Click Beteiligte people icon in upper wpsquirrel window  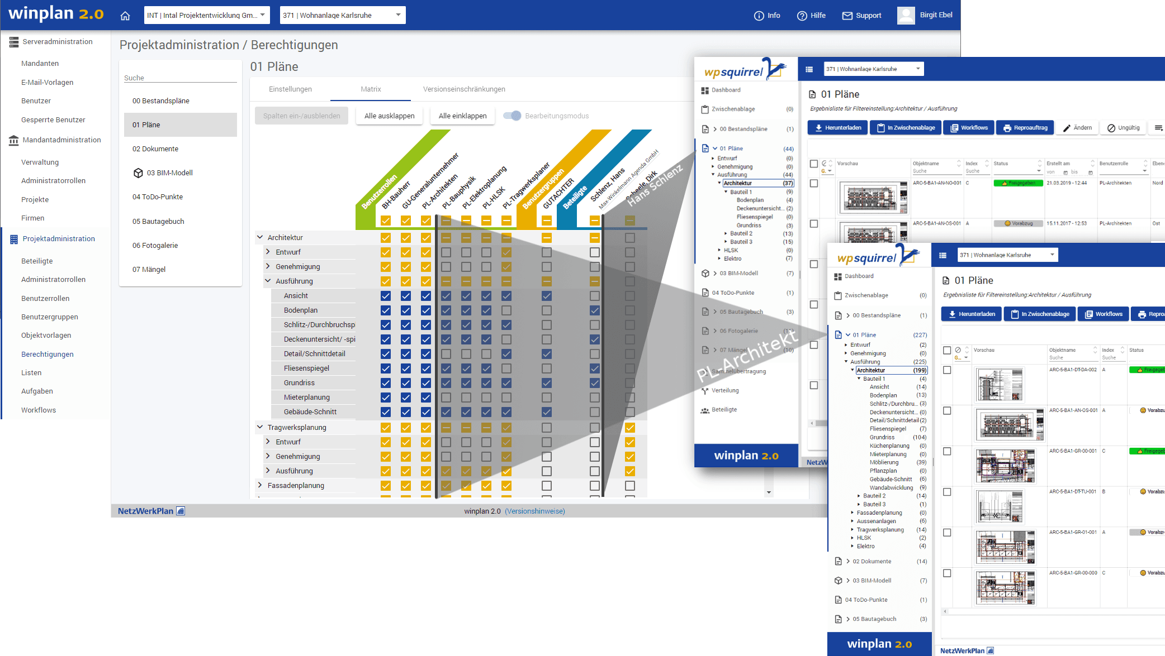(x=705, y=410)
